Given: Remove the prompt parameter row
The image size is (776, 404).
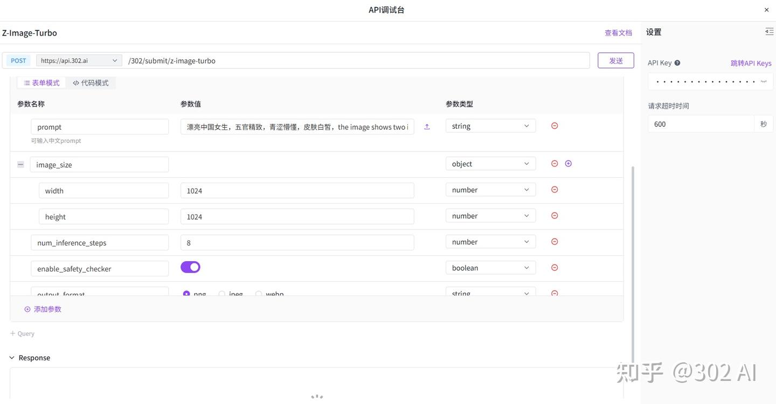Looking at the screenshot, I should click(555, 126).
